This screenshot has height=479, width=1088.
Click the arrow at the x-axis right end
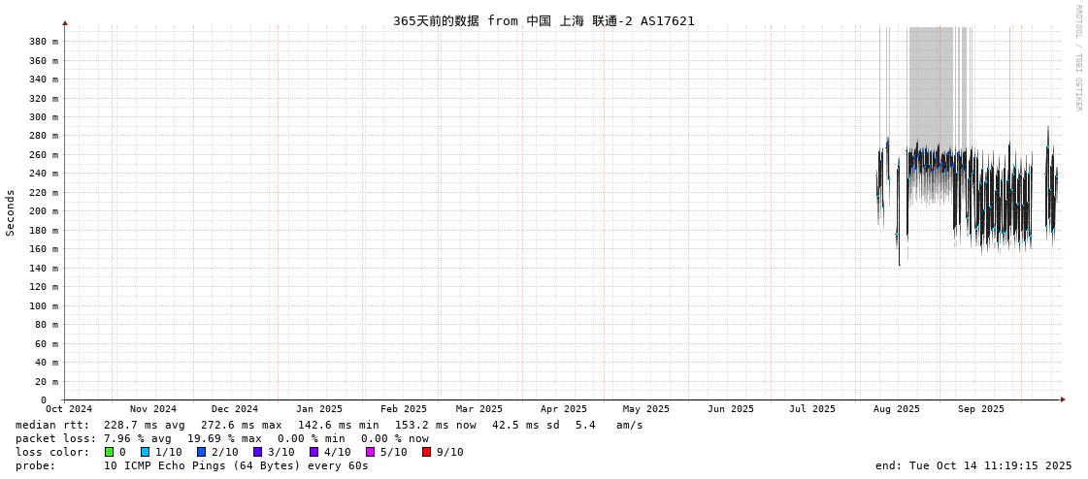(x=1063, y=399)
